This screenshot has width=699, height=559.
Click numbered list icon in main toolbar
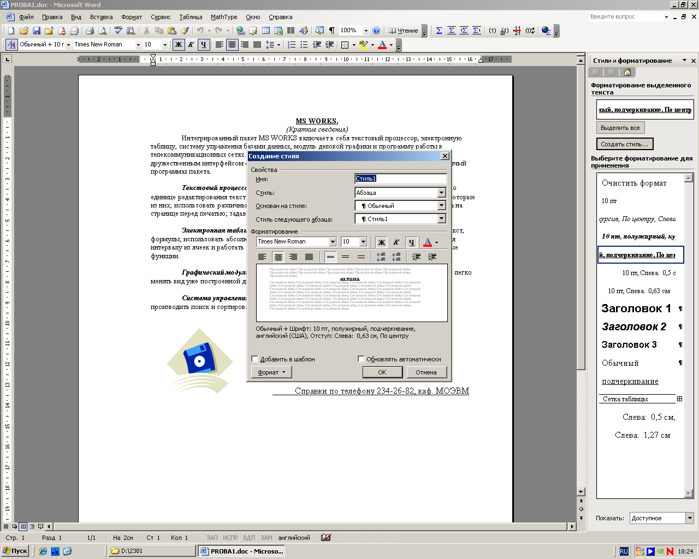292,45
